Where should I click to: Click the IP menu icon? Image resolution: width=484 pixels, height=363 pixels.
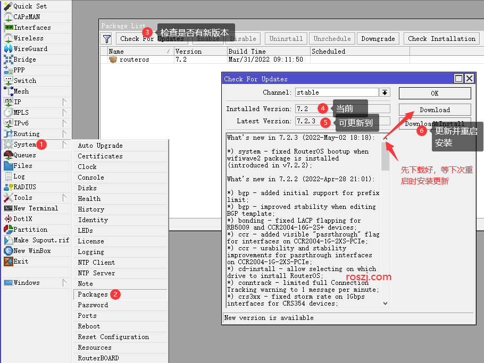pos(8,102)
